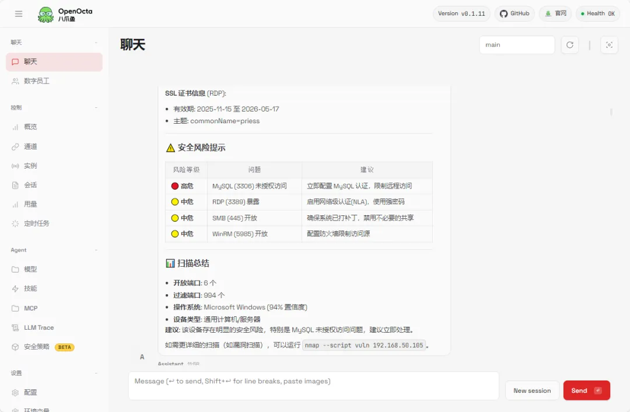Select 聊天 chat in the sidebar

pyautogui.click(x=54, y=62)
